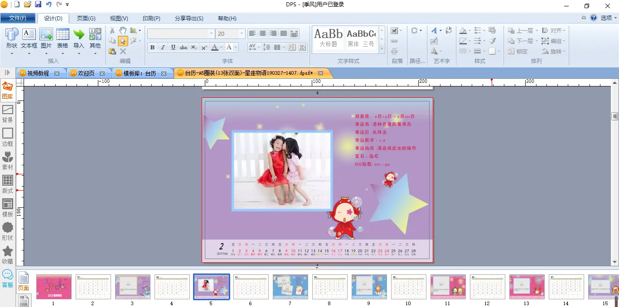The height and width of the screenshot is (307, 619).
Task: Open the 页面(G) ribbon tab
Action: 86,19
